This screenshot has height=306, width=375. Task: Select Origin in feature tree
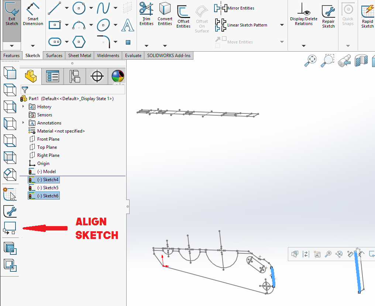click(x=39, y=163)
